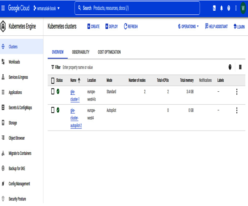This screenshot has height=206, width=248.
Task: Open Secrets & ConfigMaps in sidebar
Action: (x=21, y=108)
